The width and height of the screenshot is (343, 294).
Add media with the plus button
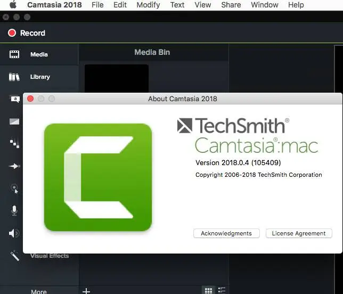(86, 291)
